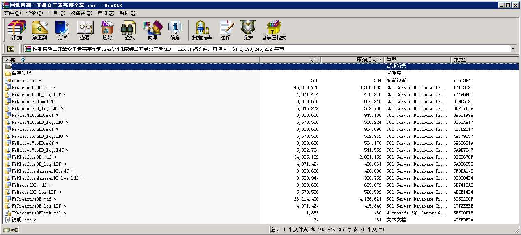Open the 工具(S) menu
The height and width of the screenshot is (235, 521).
tap(57, 13)
